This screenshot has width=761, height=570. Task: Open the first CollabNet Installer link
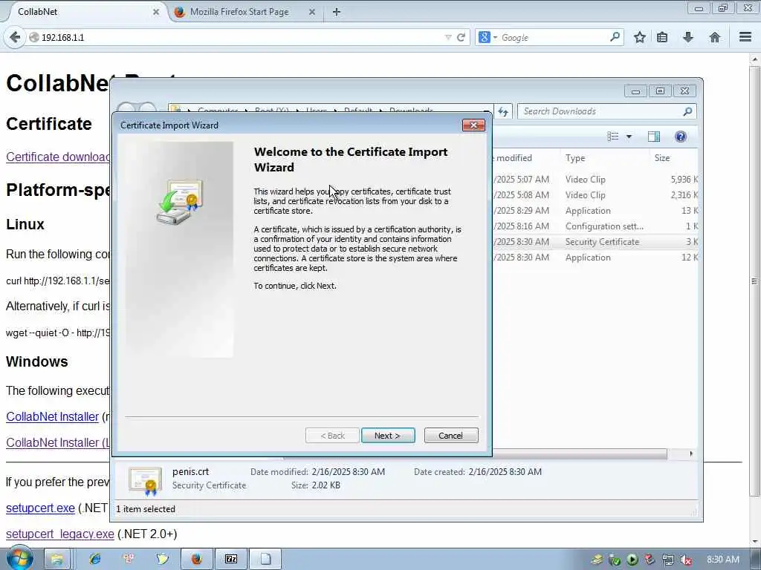pyautogui.click(x=53, y=417)
